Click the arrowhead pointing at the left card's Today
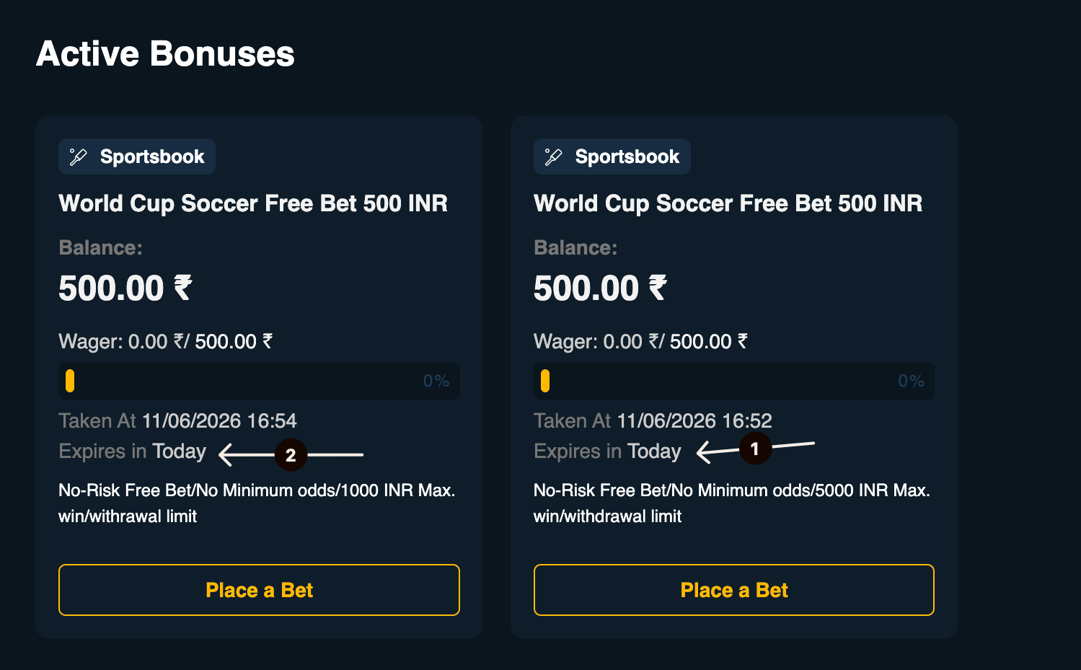Viewport: 1081px width, 670px height. click(x=226, y=454)
